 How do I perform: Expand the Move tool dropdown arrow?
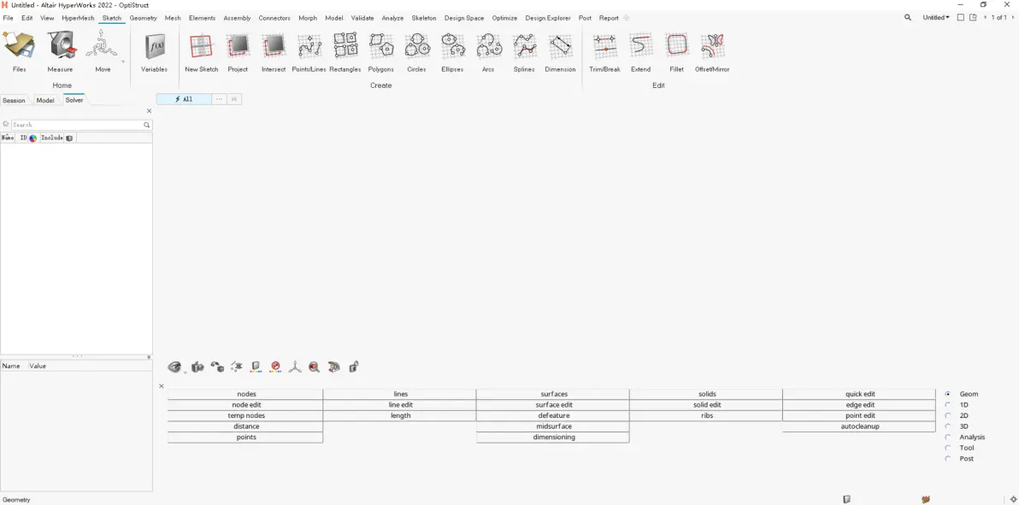(122, 62)
